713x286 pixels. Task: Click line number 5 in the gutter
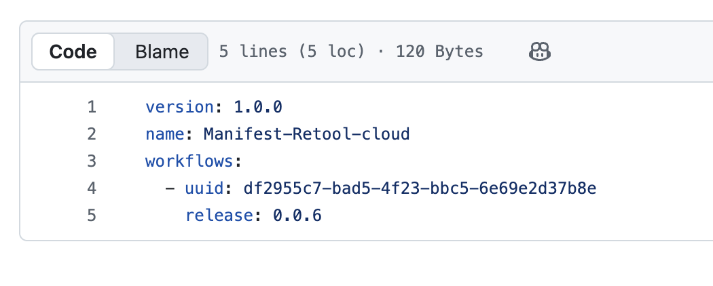(x=92, y=216)
